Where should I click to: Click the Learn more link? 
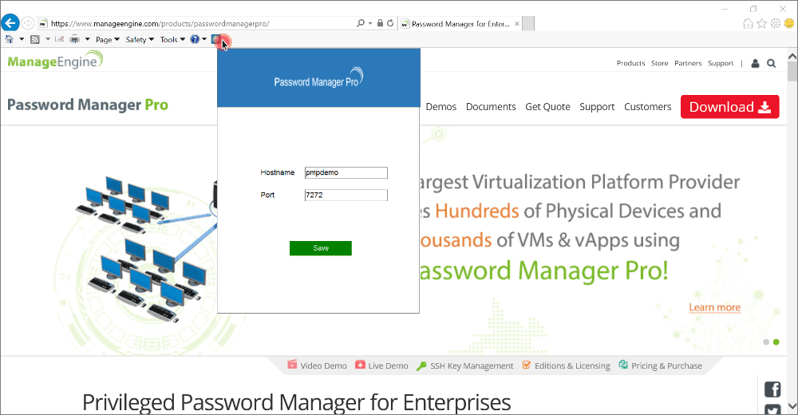[714, 307]
